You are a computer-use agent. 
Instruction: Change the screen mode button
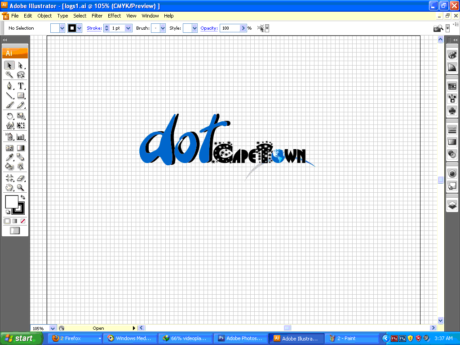(x=15, y=230)
